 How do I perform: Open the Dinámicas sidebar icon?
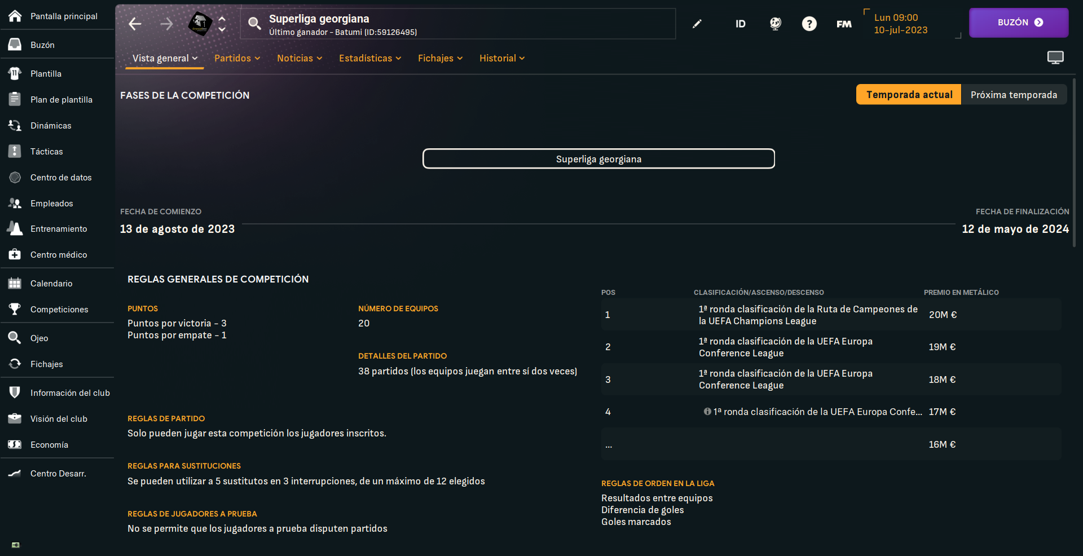click(15, 125)
